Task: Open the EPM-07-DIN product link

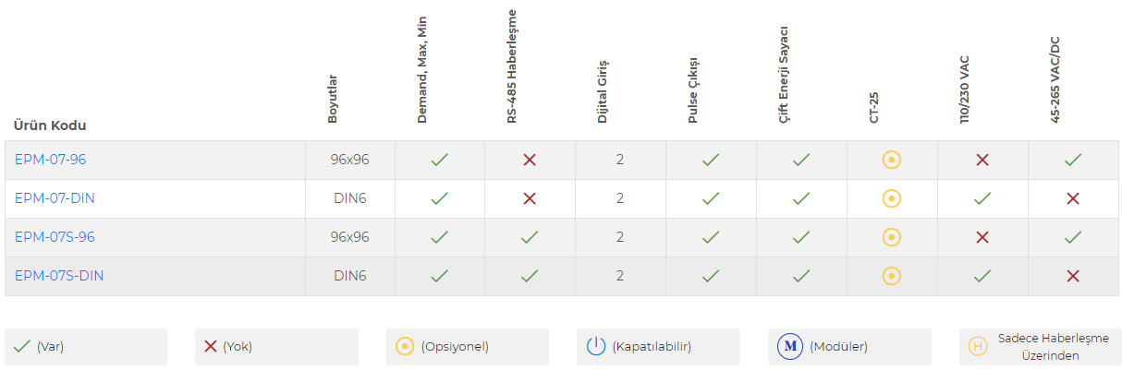Action: 55,198
